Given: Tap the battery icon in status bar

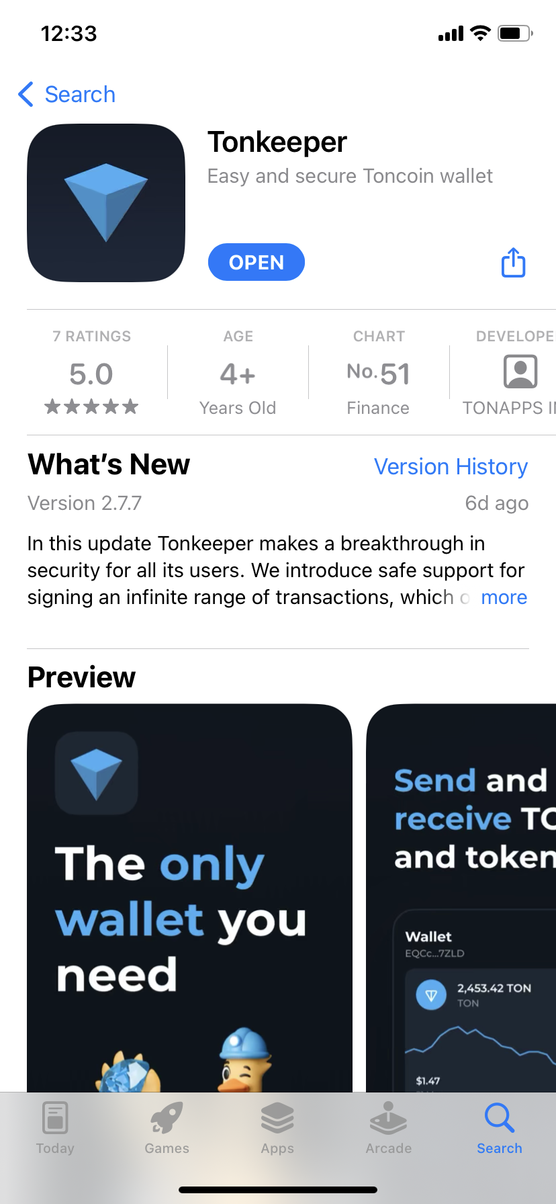Looking at the screenshot, I should tap(515, 33).
